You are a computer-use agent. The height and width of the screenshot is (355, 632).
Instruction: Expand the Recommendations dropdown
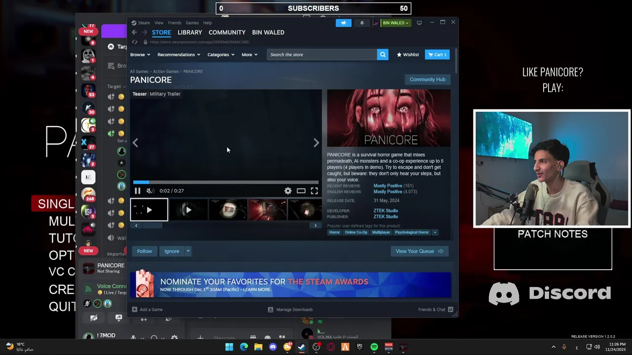pos(179,55)
